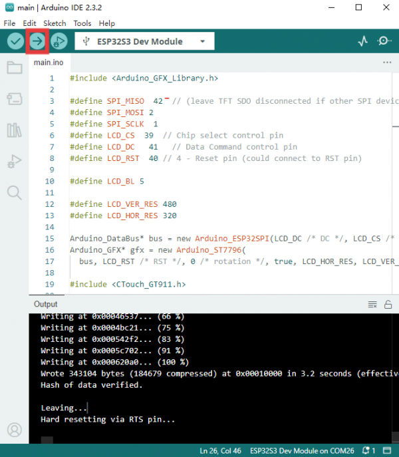Click Ln 26, Col 46 in status bar

pos(220,450)
